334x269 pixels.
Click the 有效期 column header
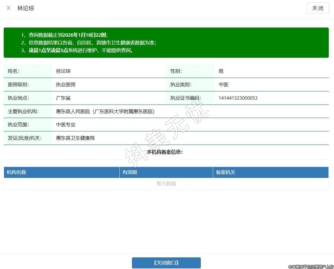pyautogui.click(x=130, y=172)
